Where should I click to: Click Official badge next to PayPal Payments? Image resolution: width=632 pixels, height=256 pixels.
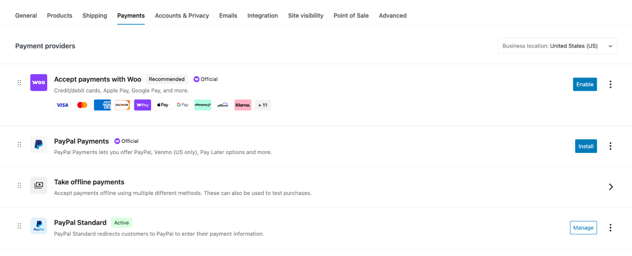pyautogui.click(x=126, y=141)
